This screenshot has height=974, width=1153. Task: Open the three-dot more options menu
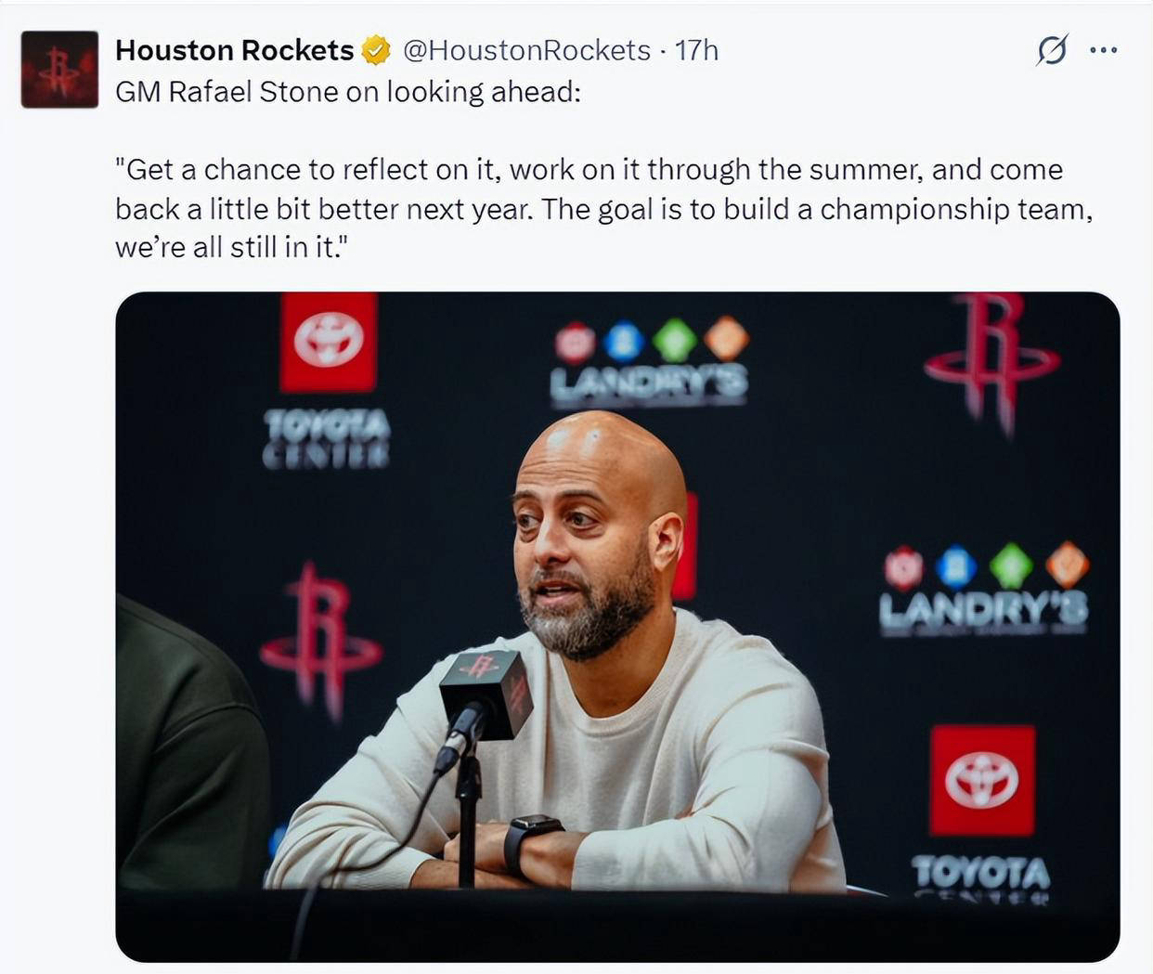point(1103,50)
